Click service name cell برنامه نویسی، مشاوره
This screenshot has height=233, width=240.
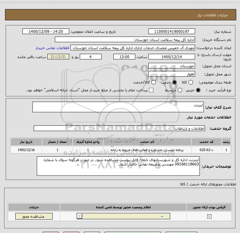click(147, 150)
